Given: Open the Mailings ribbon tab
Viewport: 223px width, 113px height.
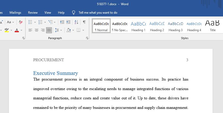Looking at the screenshot, I should pyautogui.click(x=15, y=13).
